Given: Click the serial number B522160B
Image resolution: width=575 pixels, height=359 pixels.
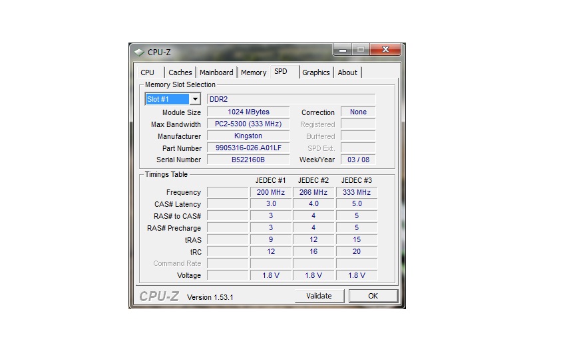Looking at the screenshot, I should 248,160.
